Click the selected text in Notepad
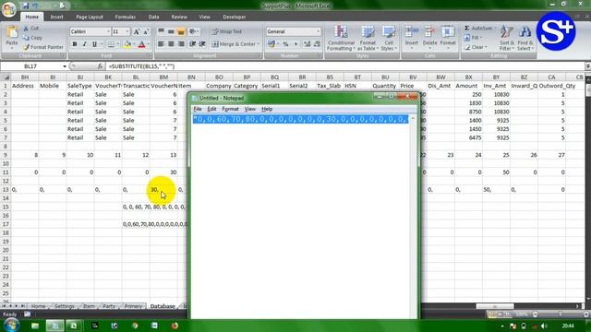 (x=300, y=119)
